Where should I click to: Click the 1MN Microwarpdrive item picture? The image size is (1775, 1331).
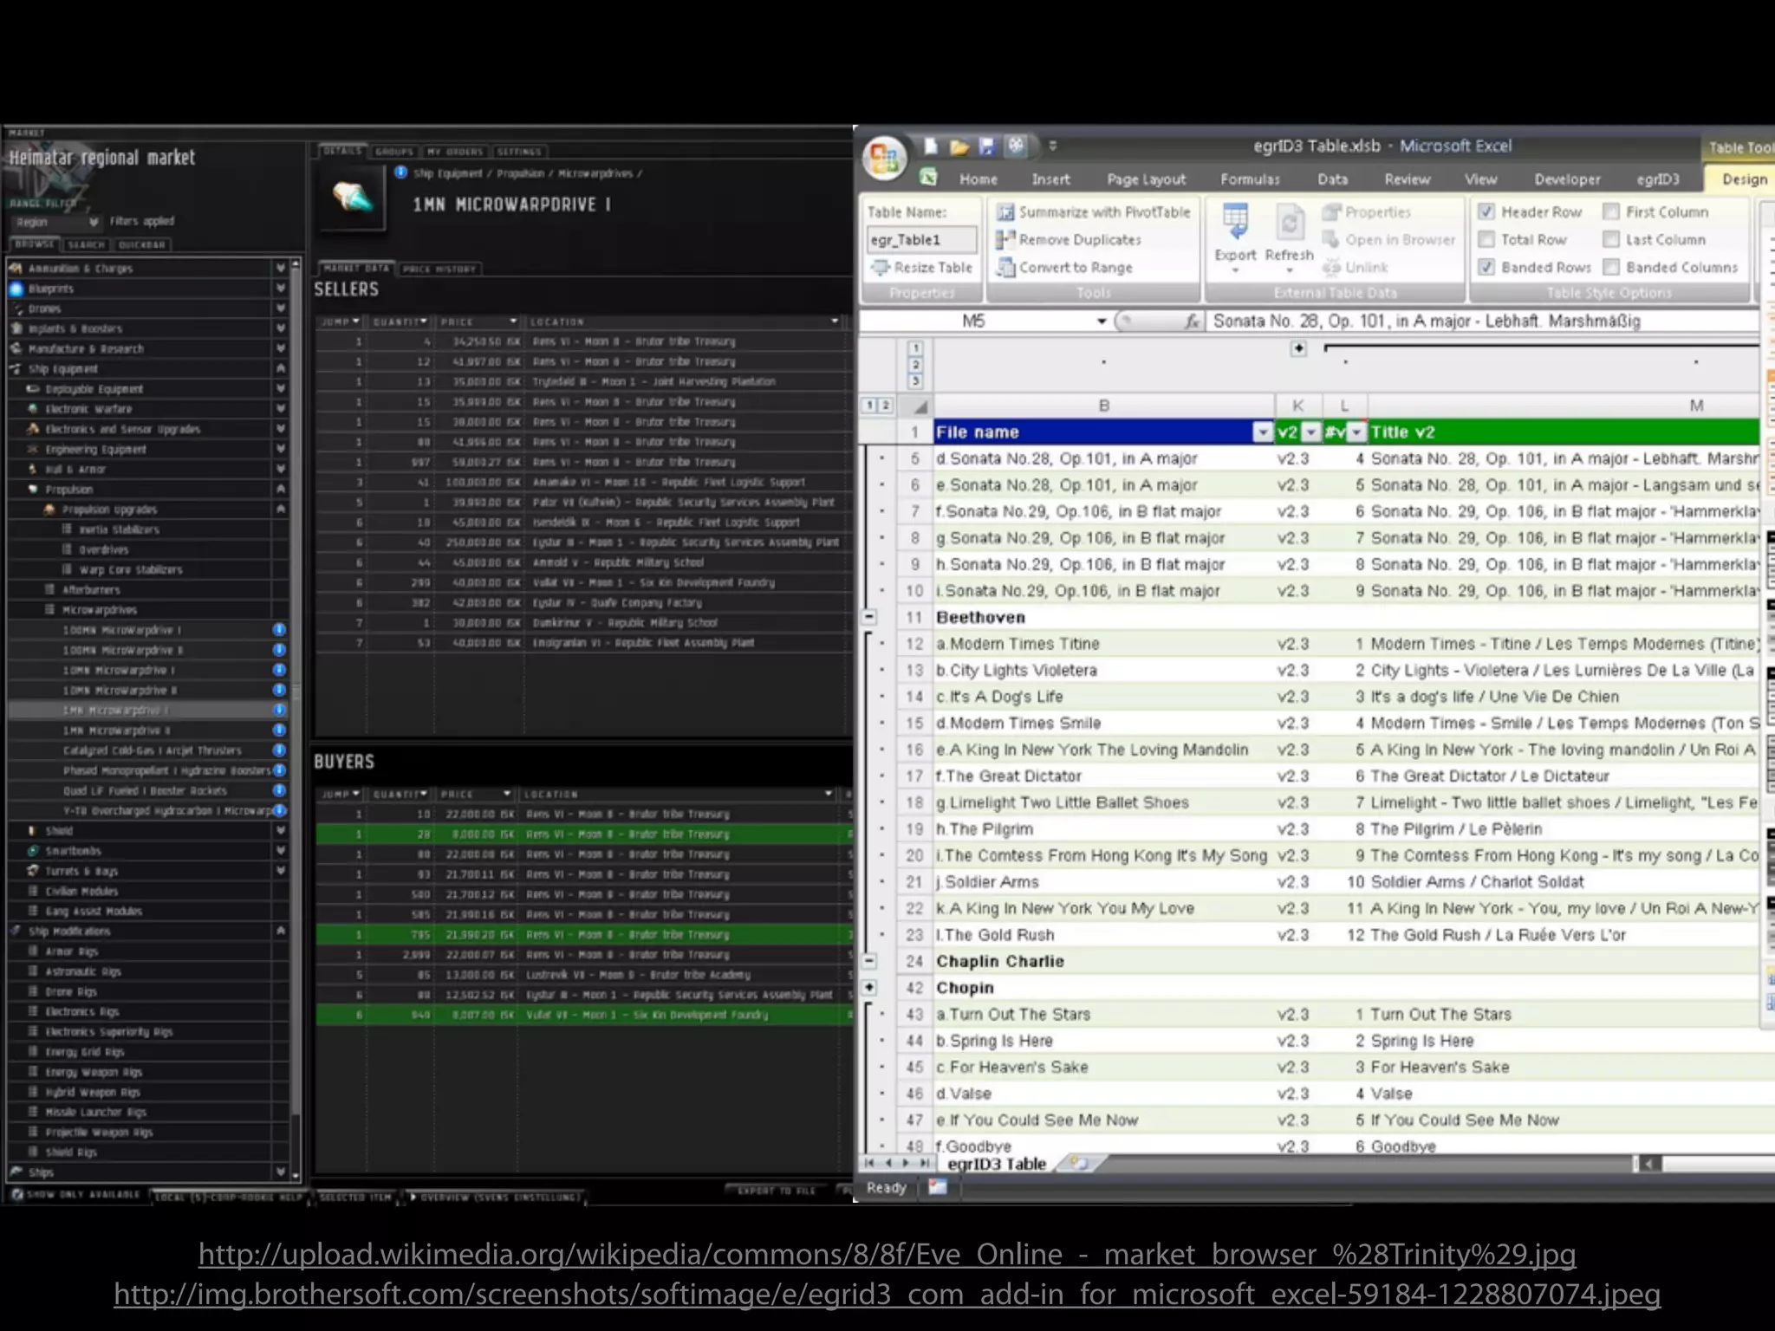(x=353, y=198)
